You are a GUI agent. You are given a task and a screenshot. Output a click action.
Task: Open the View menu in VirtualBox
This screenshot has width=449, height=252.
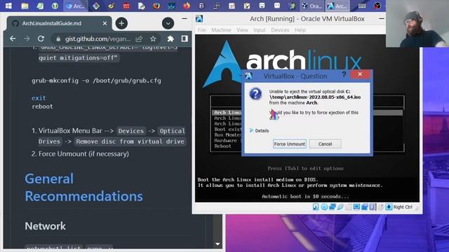(x=242, y=30)
